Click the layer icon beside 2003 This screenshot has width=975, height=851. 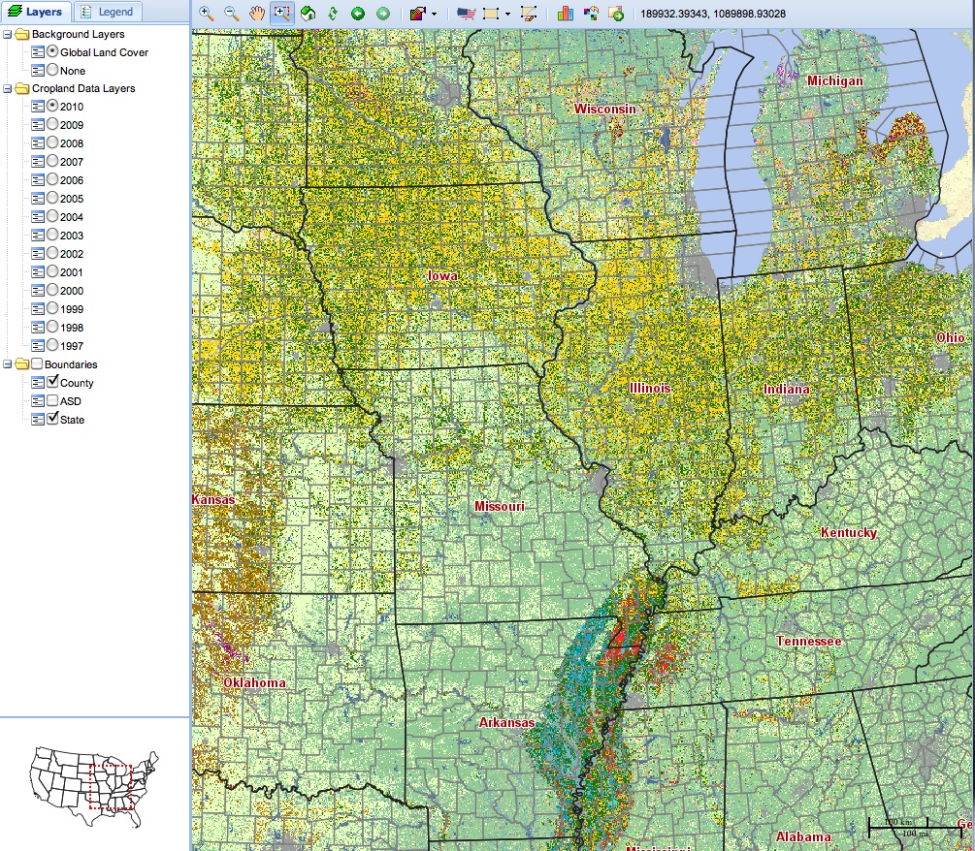pos(37,236)
